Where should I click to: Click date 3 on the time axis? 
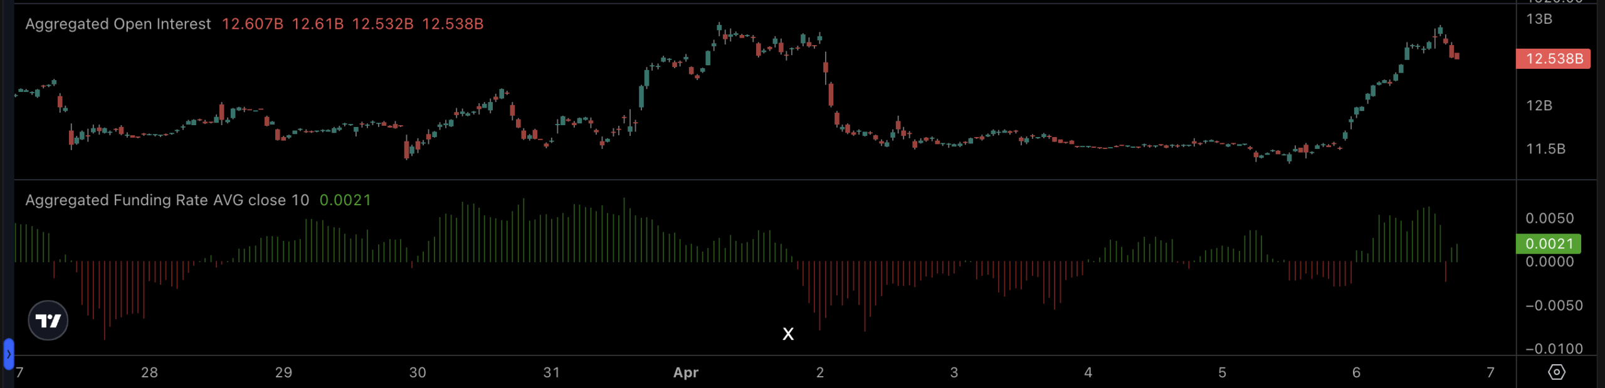954,373
